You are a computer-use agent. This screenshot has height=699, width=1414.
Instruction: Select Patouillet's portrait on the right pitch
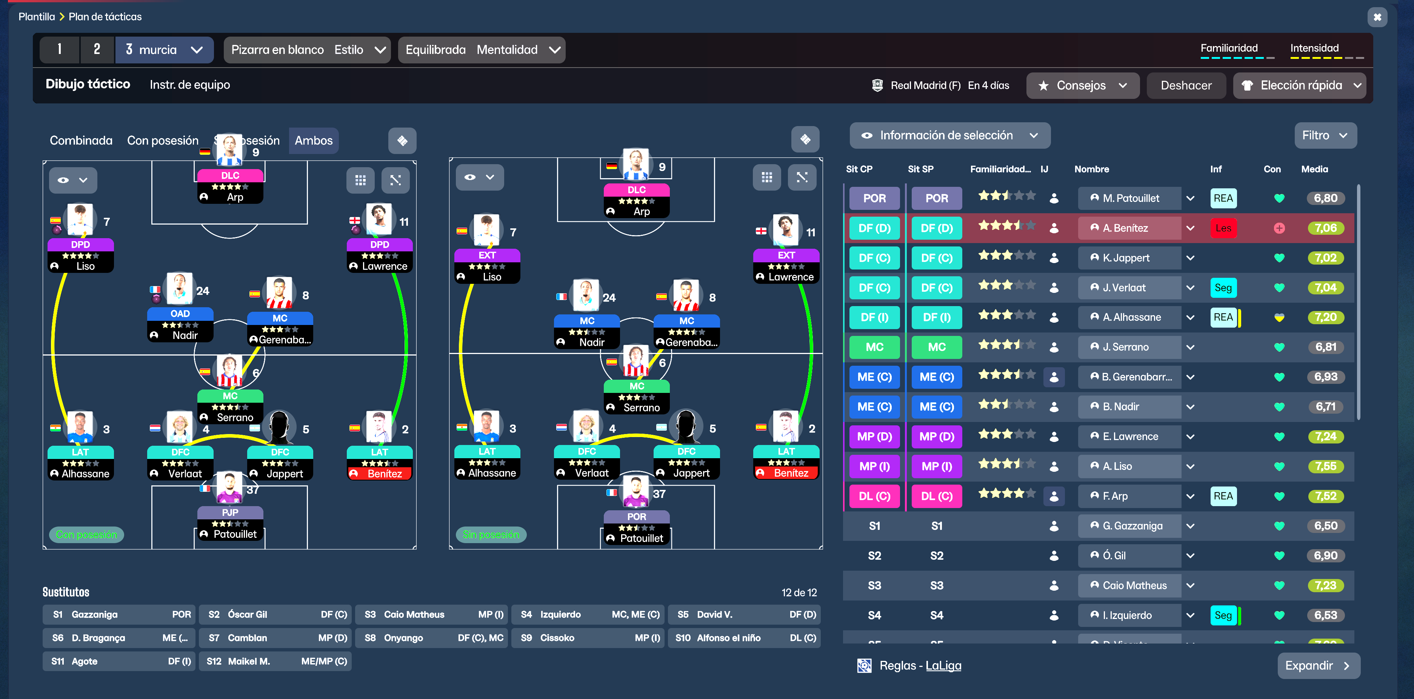coord(635,491)
